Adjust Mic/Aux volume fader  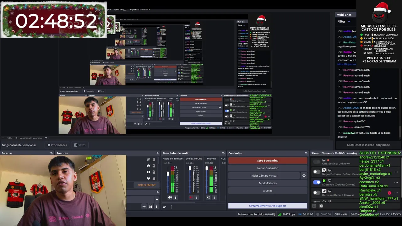207,169
